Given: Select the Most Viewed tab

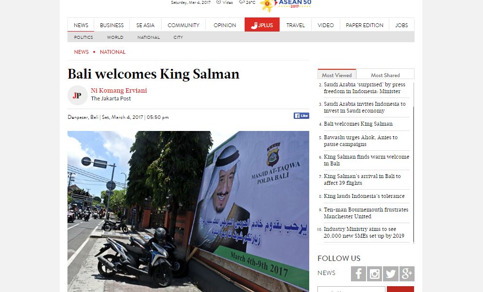Looking at the screenshot, I should pyautogui.click(x=337, y=75).
